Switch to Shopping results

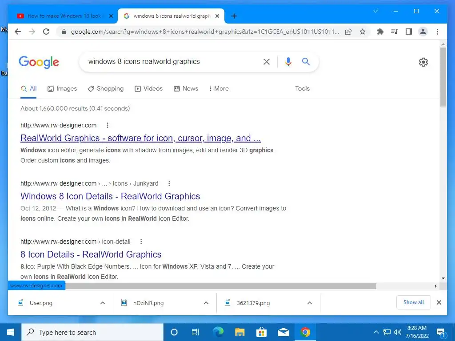click(x=106, y=89)
